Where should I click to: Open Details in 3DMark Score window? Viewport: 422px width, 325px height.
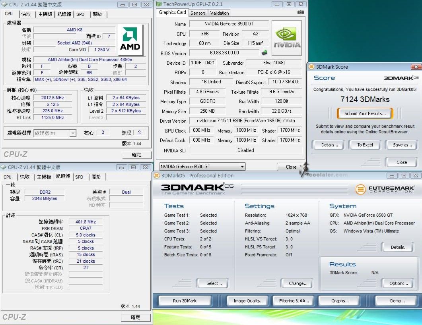point(329,145)
